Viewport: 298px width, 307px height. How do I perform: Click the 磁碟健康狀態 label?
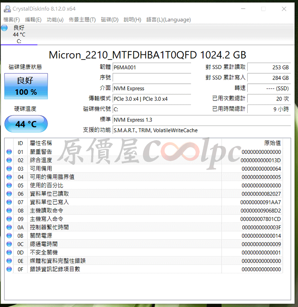point(25,67)
